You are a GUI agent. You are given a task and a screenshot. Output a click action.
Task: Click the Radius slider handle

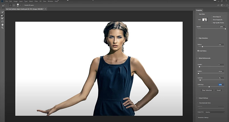click(x=202, y=47)
